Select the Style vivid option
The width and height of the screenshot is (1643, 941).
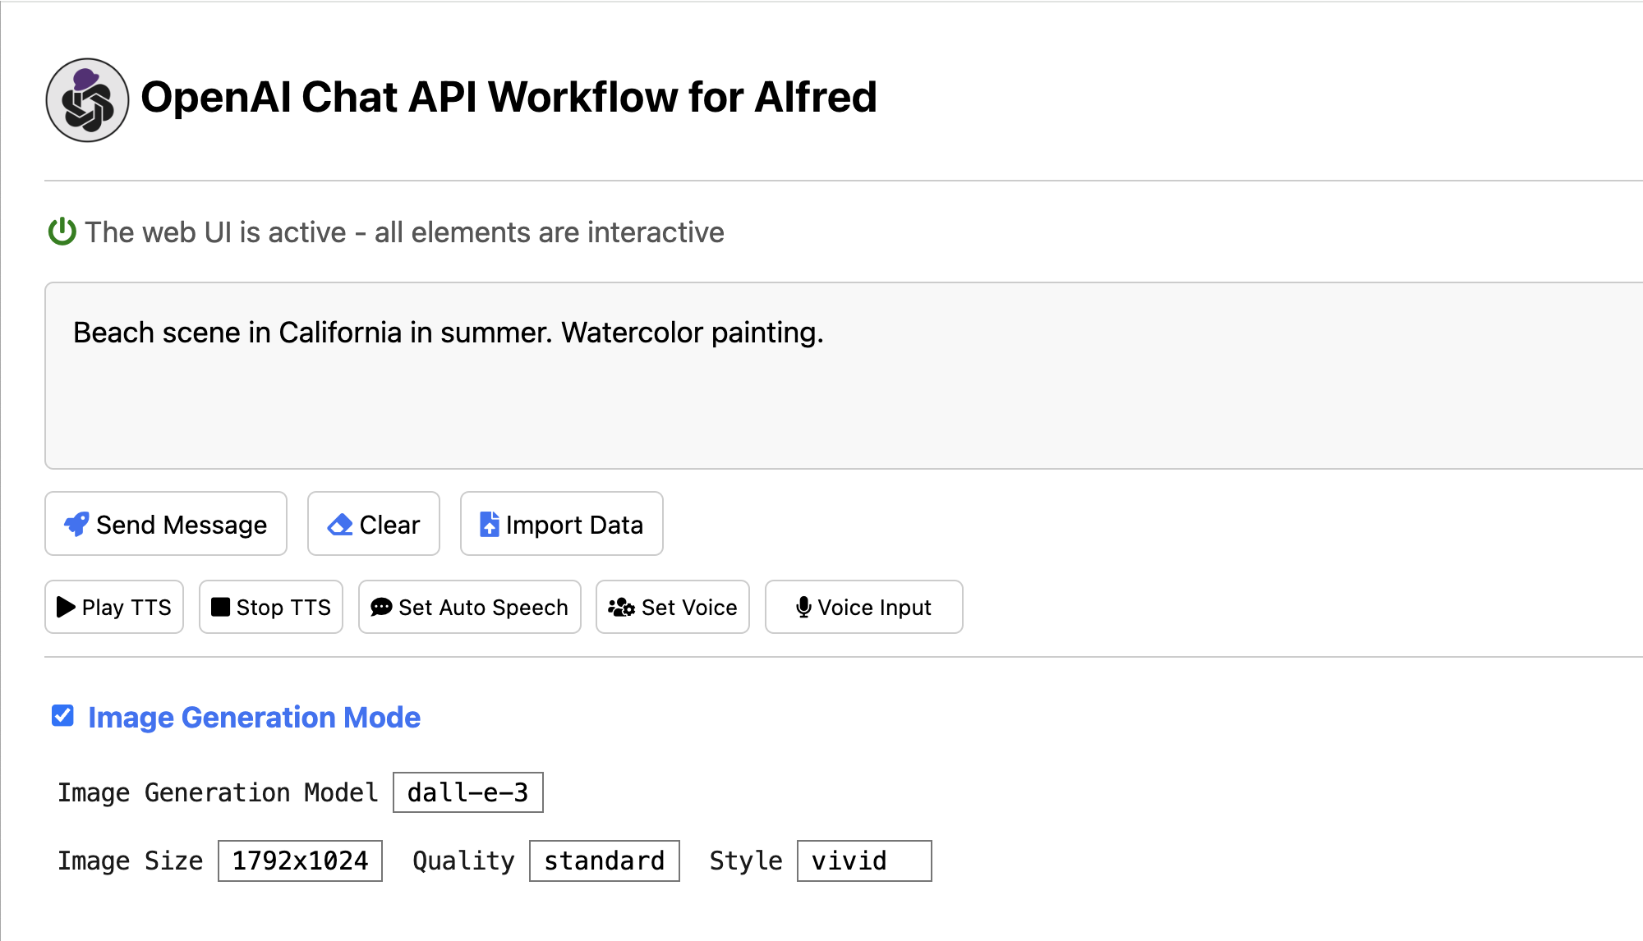click(x=864, y=861)
